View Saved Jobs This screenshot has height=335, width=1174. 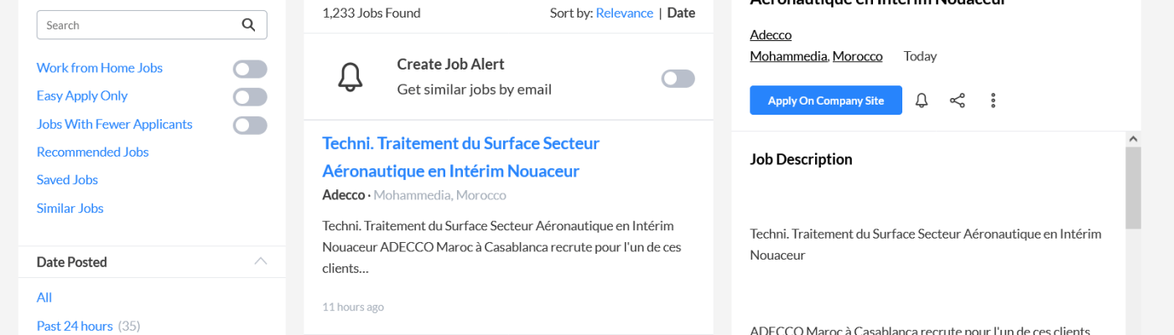tap(67, 180)
